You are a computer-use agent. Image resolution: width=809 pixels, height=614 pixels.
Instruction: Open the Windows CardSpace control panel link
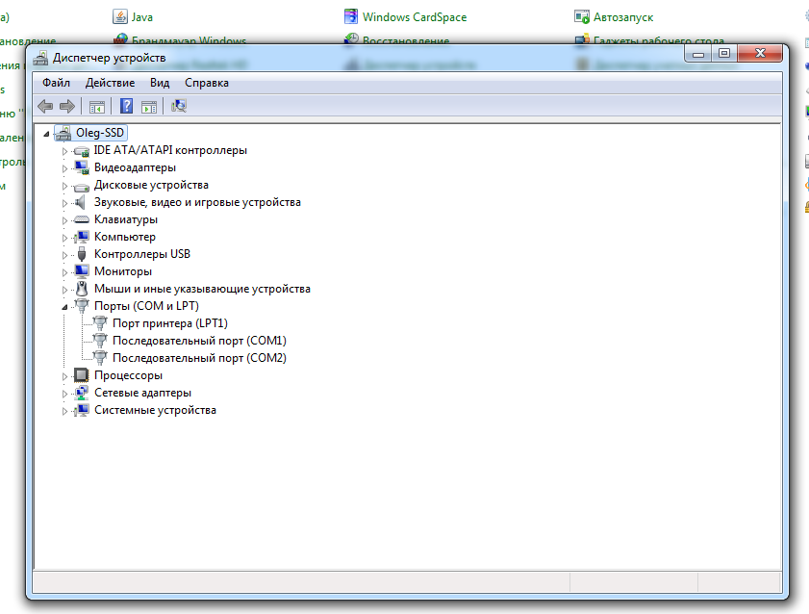pyautogui.click(x=414, y=17)
